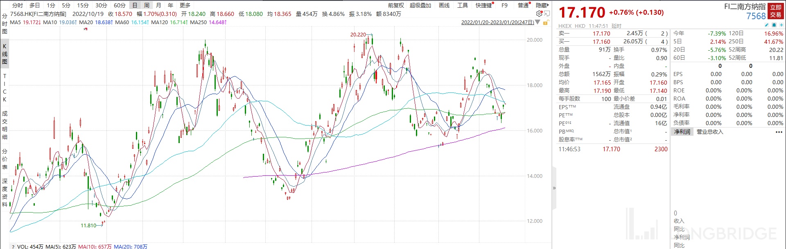Collapse the side panel with double-chevron handle
The height and width of the screenshot is (249, 786).
click(x=554, y=188)
